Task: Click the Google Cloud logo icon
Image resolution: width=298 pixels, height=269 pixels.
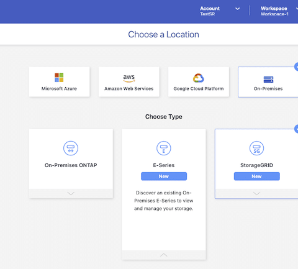Action: [199, 78]
